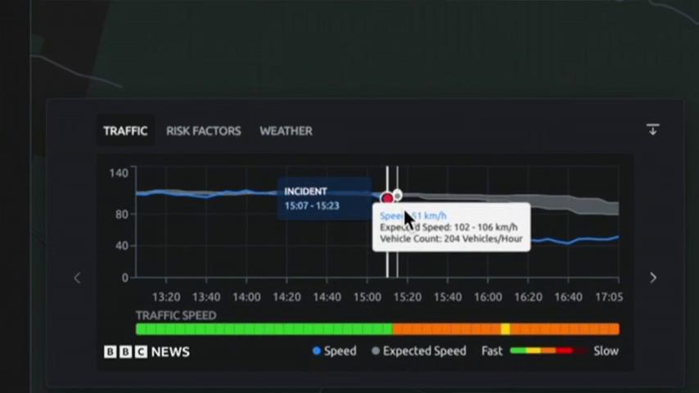The width and height of the screenshot is (699, 393).
Task: Click the 13:20 time label on axis
Action: 166,297
